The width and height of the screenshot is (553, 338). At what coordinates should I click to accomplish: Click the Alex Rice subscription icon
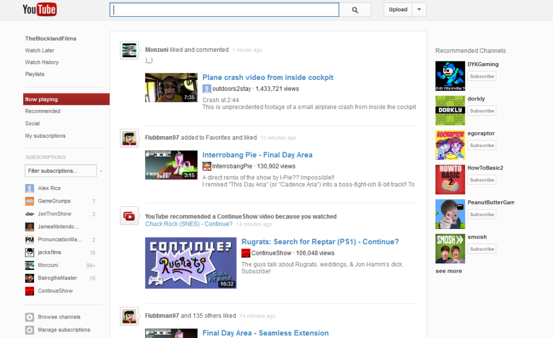pyautogui.click(x=30, y=188)
